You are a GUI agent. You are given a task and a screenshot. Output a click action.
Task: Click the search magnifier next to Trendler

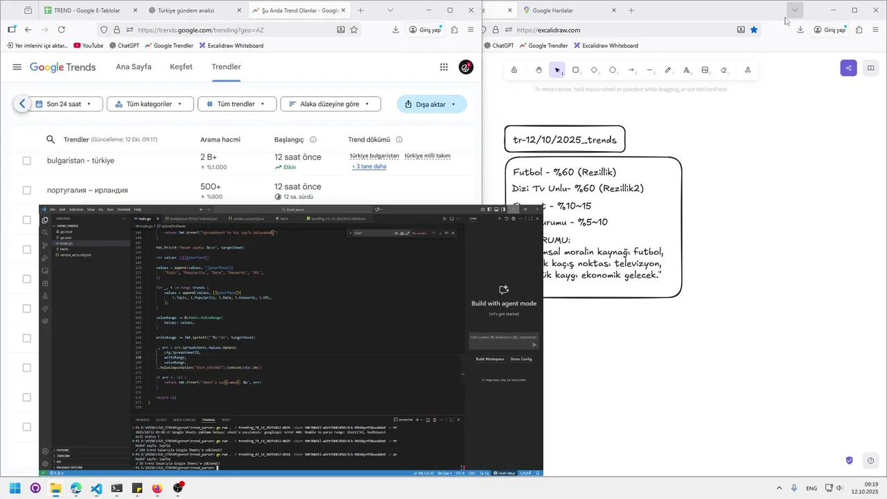tap(51, 139)
